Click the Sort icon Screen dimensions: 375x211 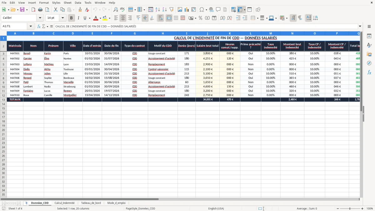pos(151,10)
